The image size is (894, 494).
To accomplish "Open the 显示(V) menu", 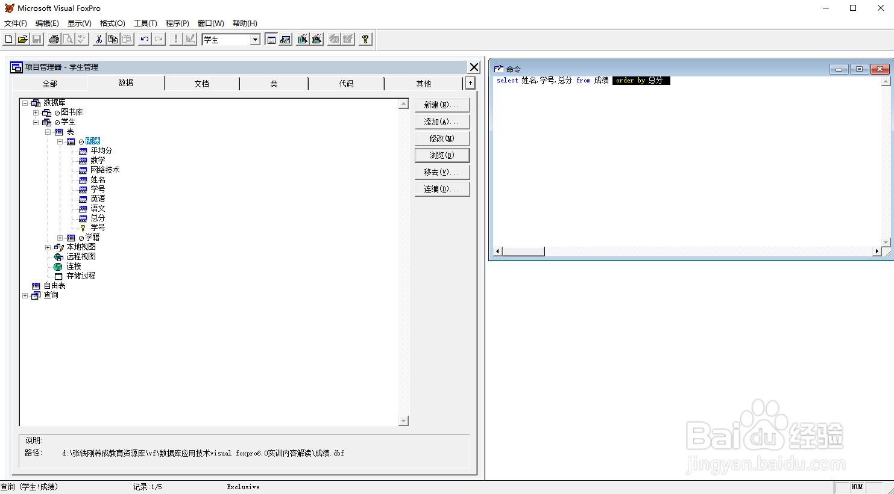I will tap(80, 23).
